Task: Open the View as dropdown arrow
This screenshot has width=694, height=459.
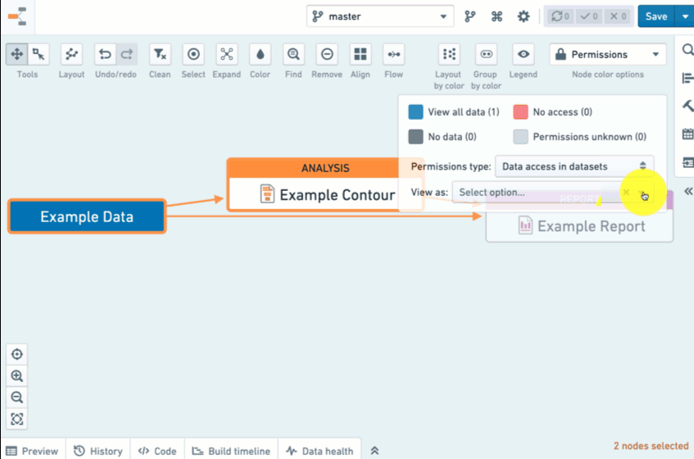Action: coord(642,192)
